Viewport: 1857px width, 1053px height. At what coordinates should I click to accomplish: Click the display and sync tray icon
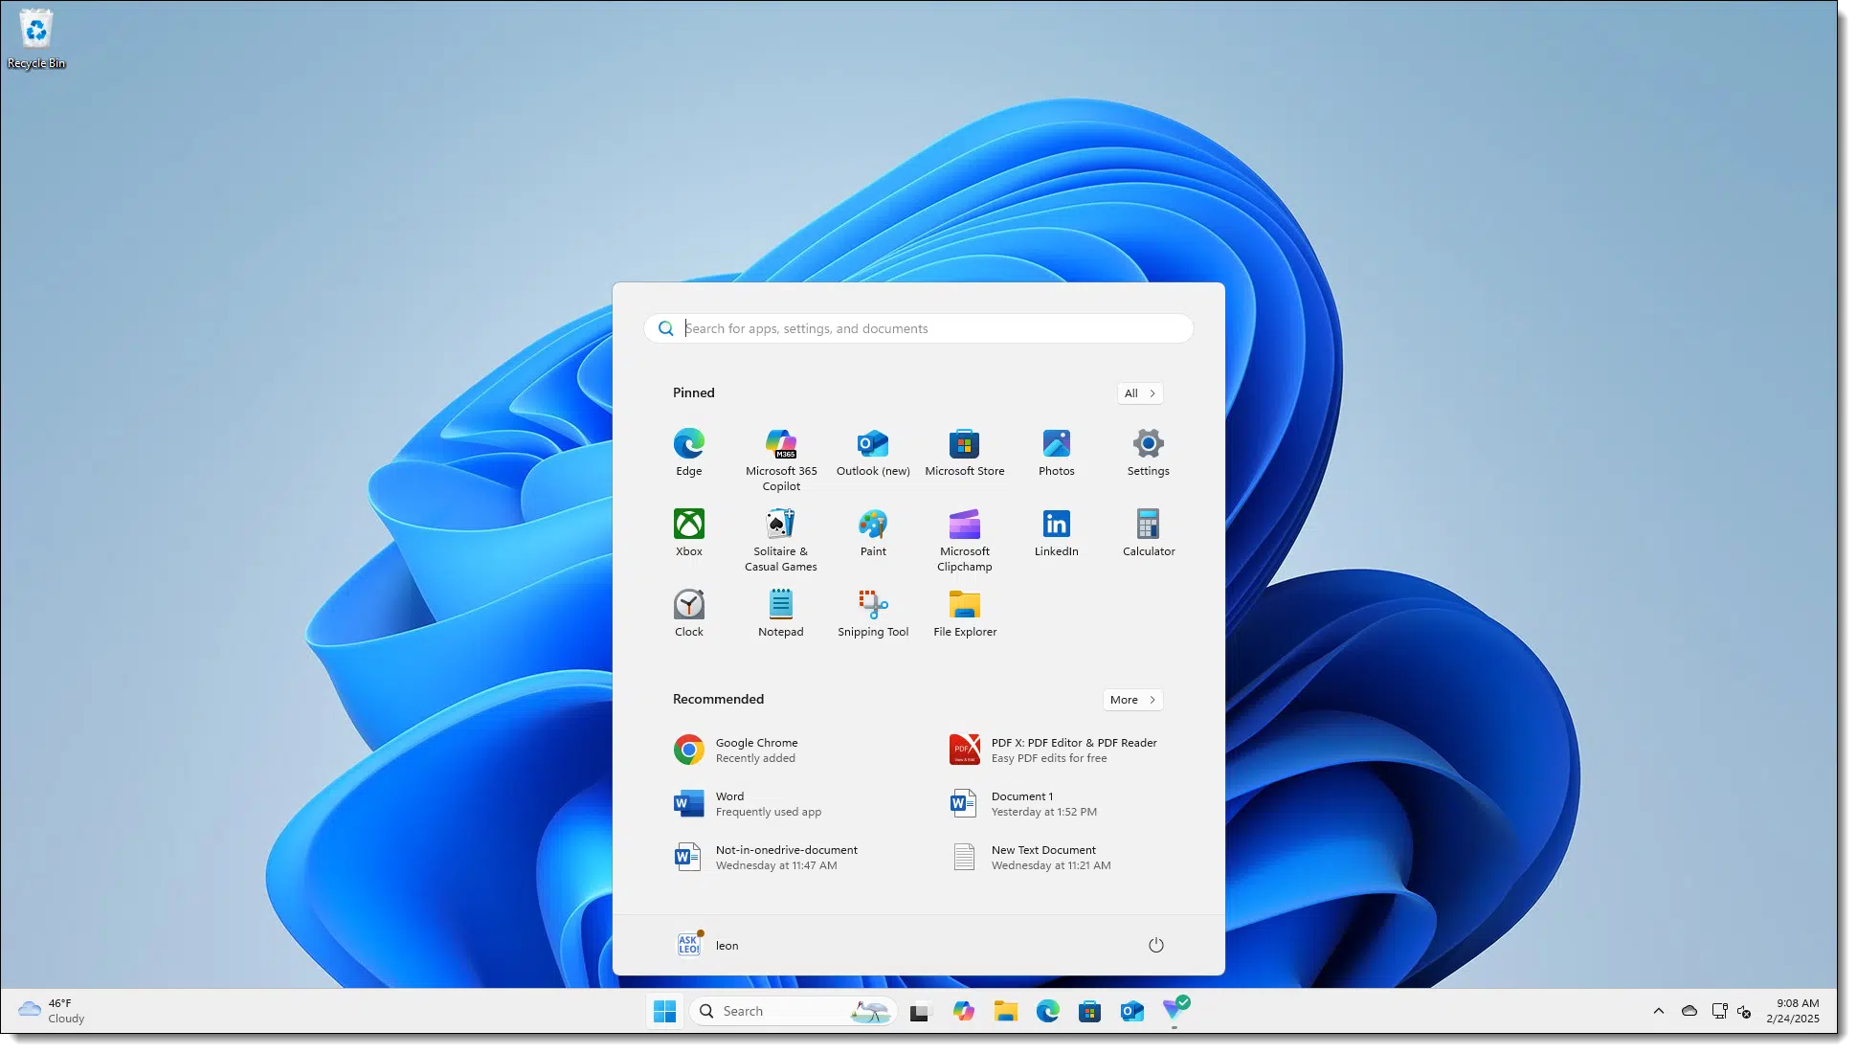tap(1719, 1011)
